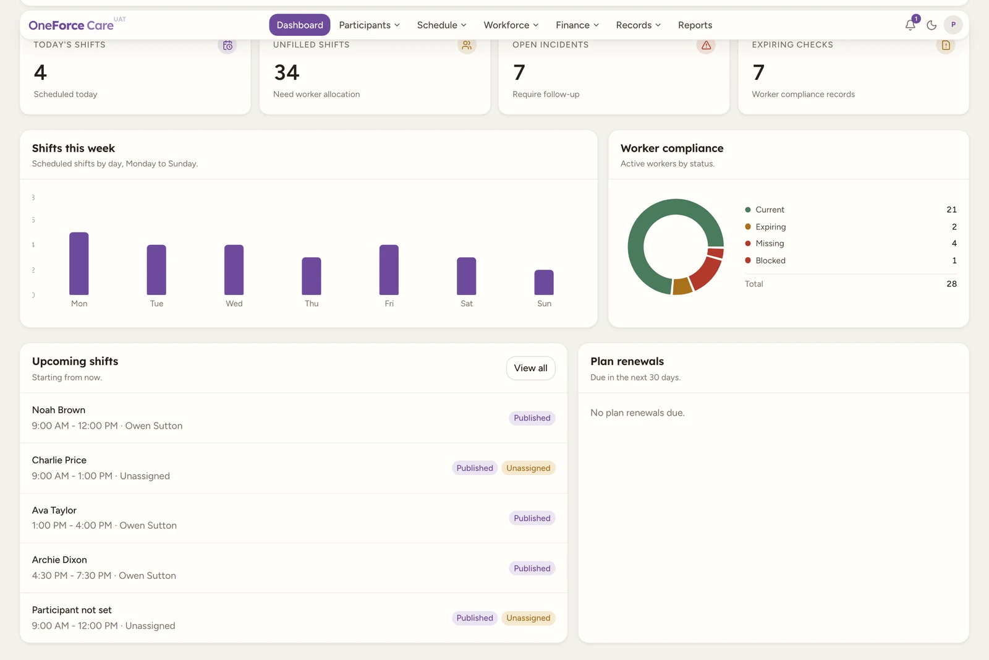Click the Sun bar in chart

tap(544, 282)
